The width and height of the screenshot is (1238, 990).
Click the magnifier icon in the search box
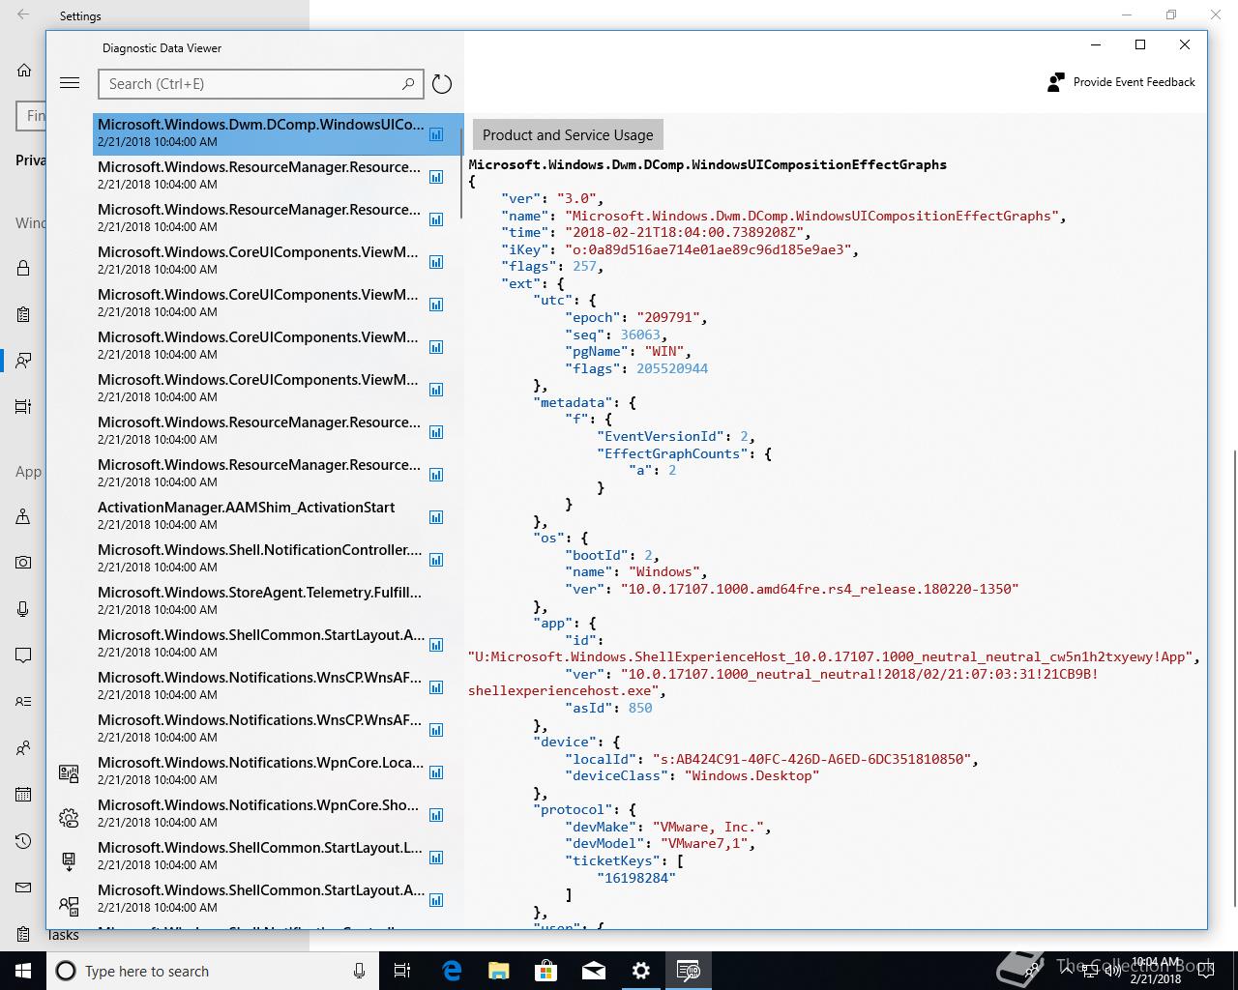(408, 84)
